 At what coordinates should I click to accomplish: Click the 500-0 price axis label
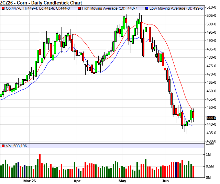[x=211, y=24]
